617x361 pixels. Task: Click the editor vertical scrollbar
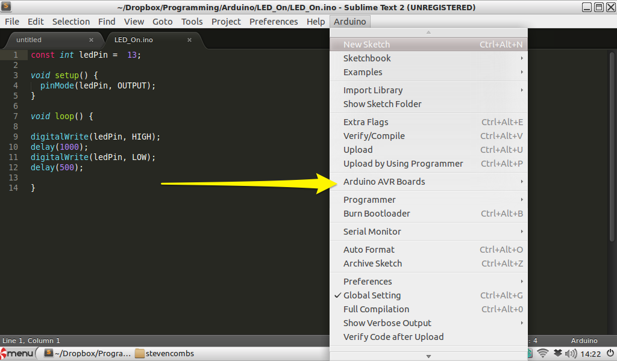(612, 147)
